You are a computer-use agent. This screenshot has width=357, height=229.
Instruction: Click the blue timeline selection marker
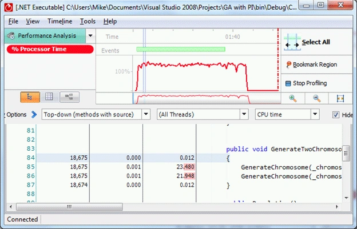pyautogui.click(x=144, y=61)
